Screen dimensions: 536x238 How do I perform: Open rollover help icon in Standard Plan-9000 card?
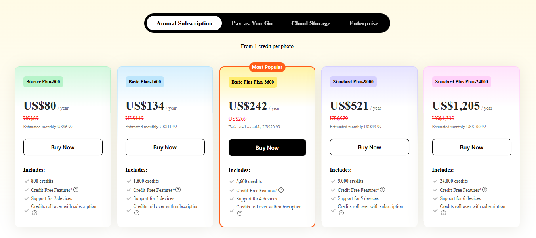pyautogui.click(x=341, y=213)
